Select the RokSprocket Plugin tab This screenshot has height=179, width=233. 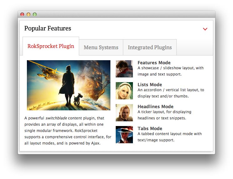click(51, 46)
